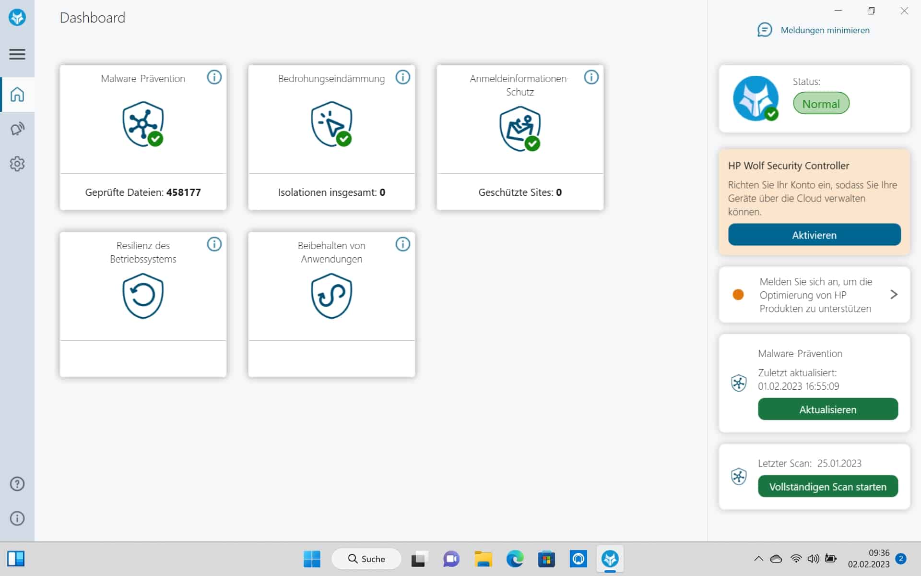Open the settings gear in sidebar
The height and width of the screenshot is (576, 921).
click(17, 164)
